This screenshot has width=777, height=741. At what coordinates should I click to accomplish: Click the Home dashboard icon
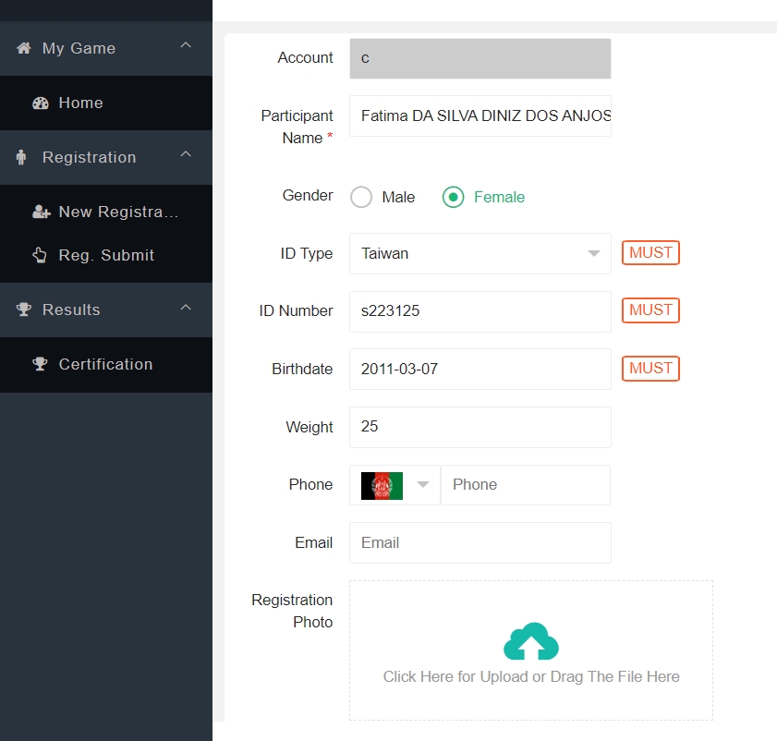click(40, 103)
